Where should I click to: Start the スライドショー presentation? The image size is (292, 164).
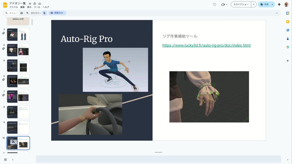coord(241,5)
